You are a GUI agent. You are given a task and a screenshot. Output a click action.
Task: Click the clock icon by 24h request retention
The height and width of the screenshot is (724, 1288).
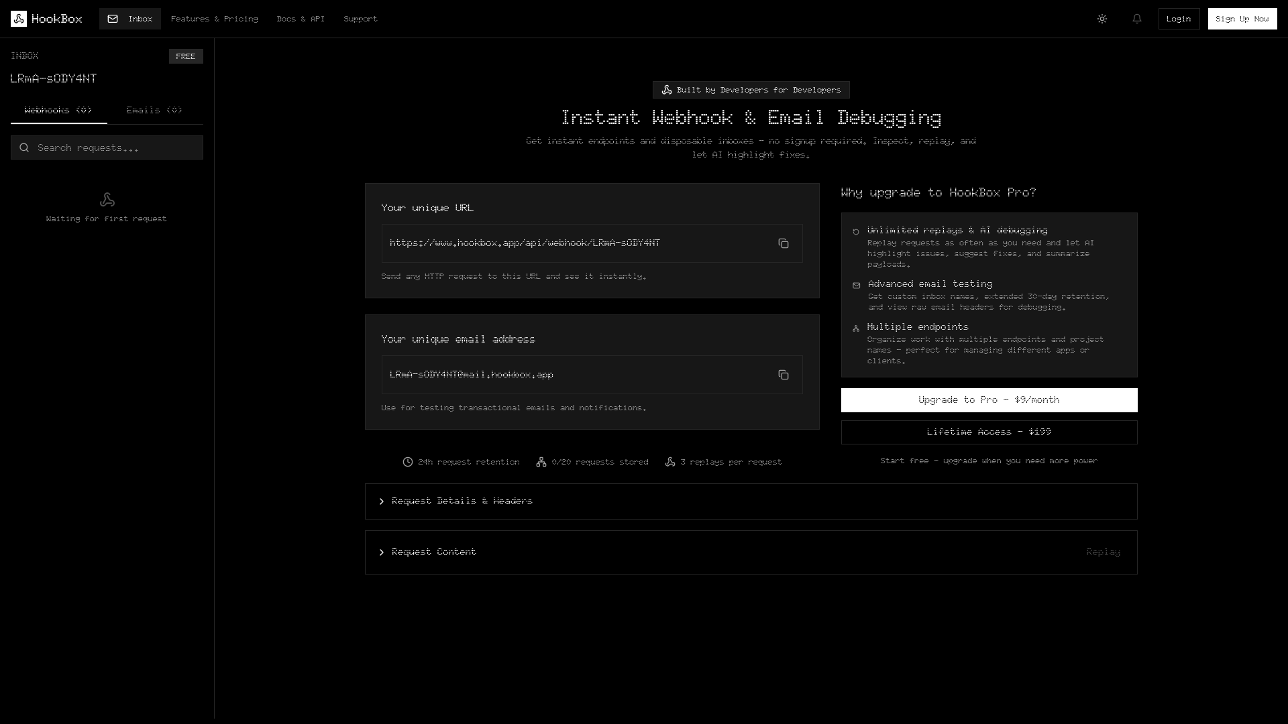(407, 462)
